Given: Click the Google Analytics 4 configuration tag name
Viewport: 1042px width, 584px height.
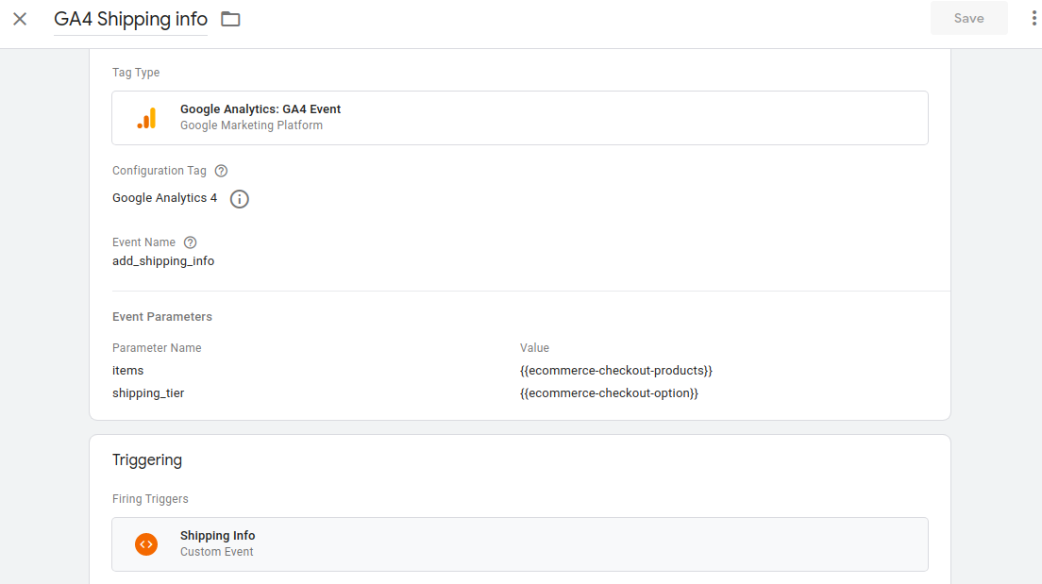Looking at the screenshot, I should (x=164, y=198).
